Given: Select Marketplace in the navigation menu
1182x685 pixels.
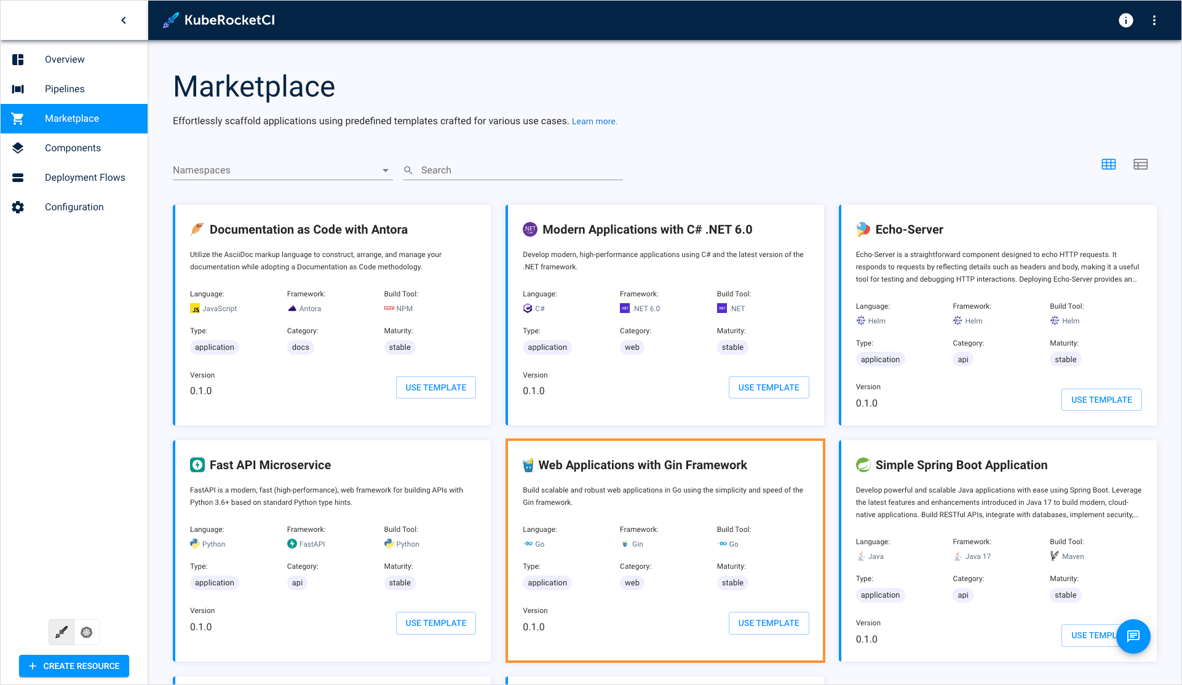Looking at the screenshot, I should tap(72, 118).
